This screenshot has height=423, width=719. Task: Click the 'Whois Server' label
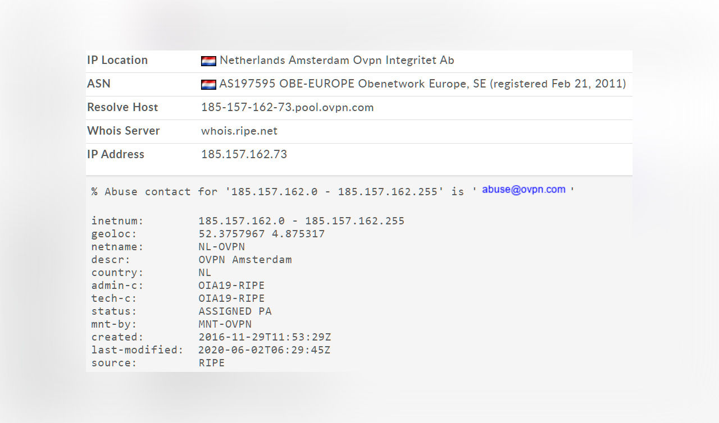(x=124, y=131)
